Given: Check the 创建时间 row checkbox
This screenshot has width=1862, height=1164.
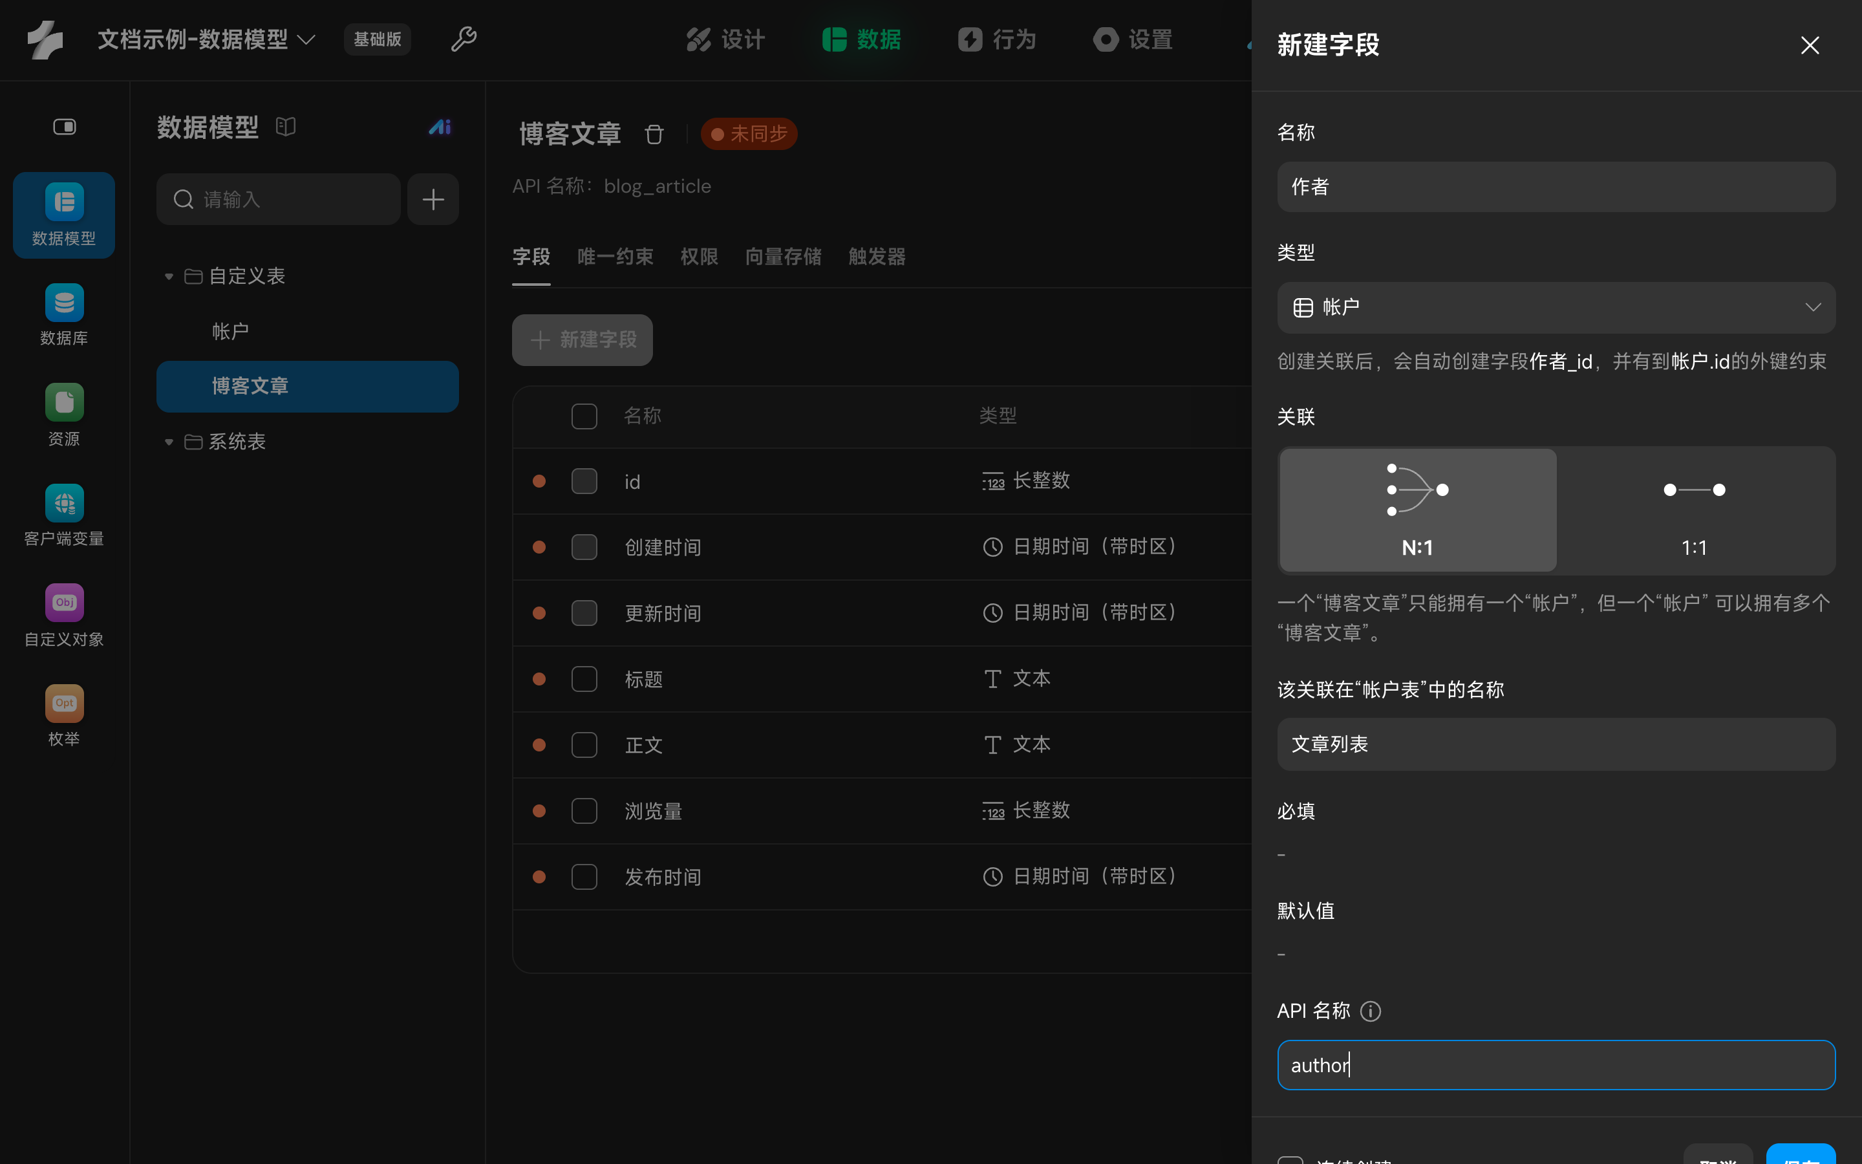Looking at the screenshot, I should coord(584,547).
